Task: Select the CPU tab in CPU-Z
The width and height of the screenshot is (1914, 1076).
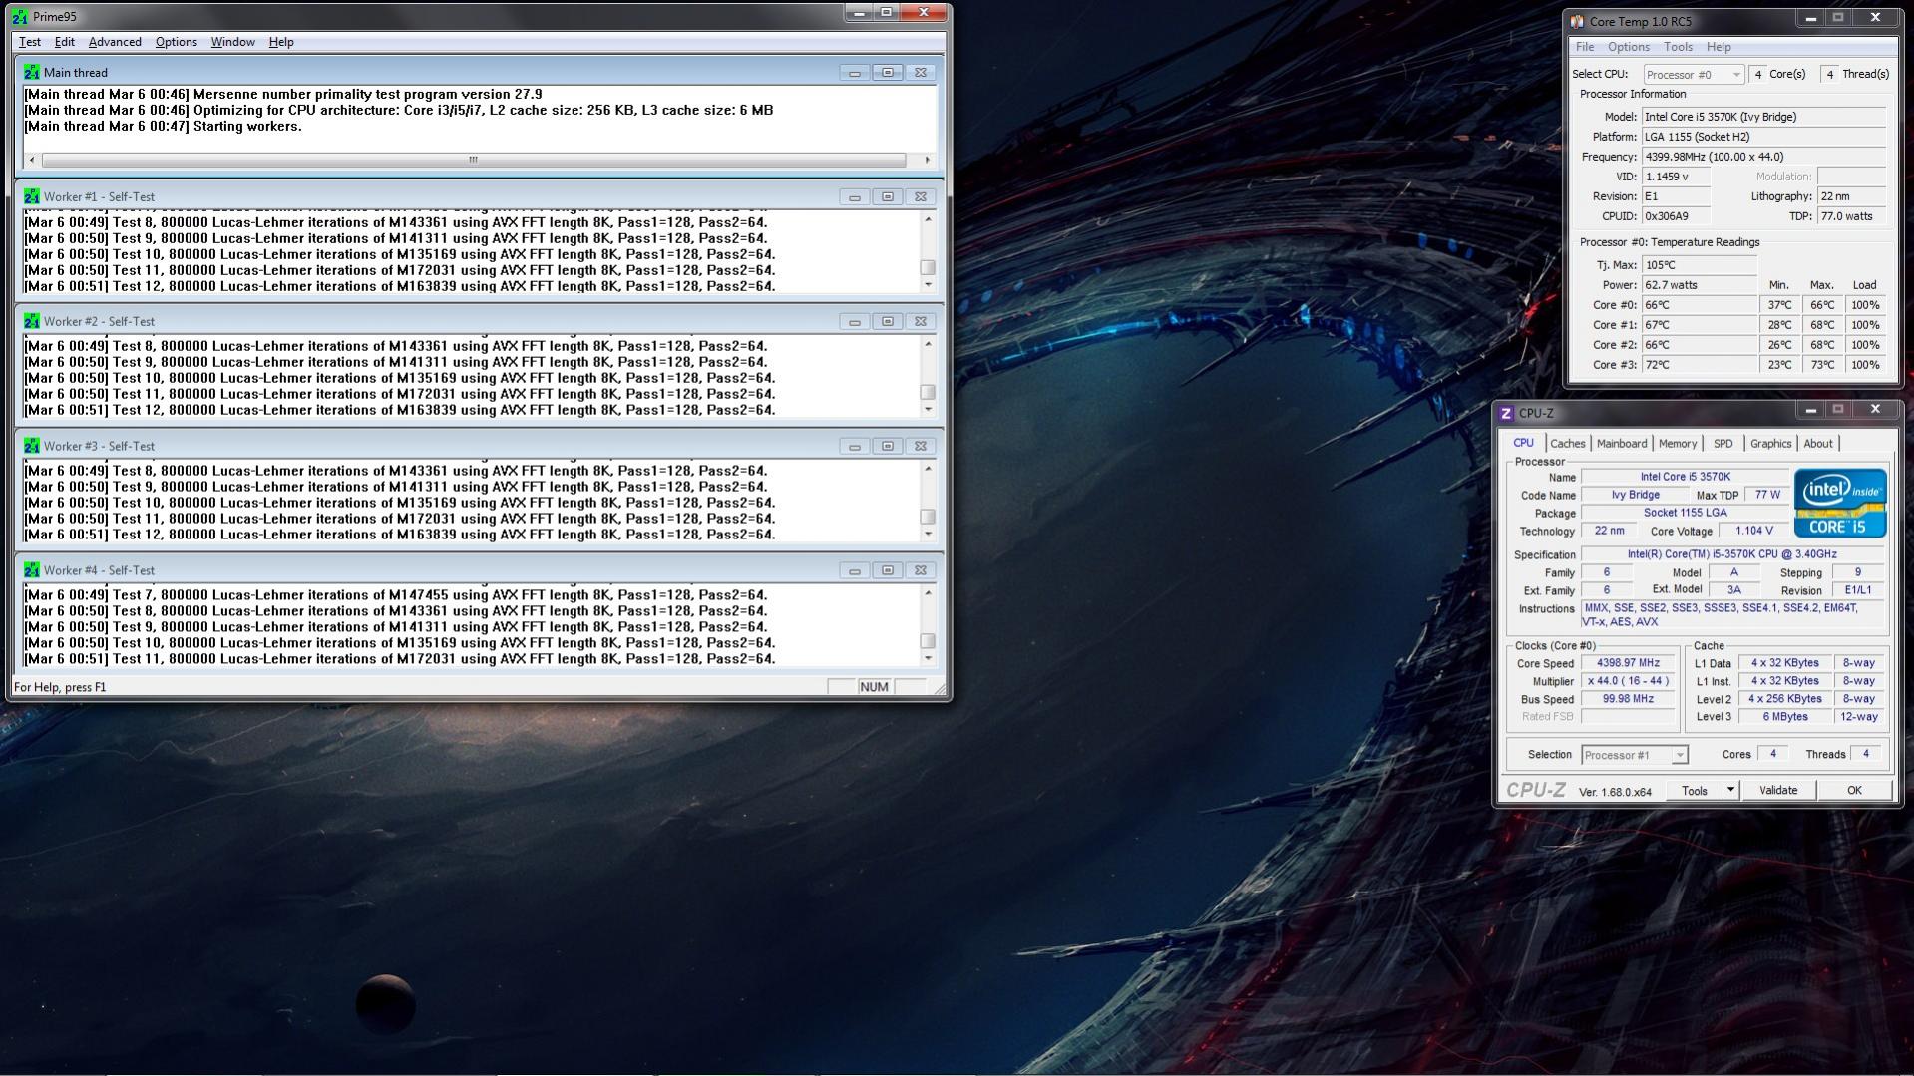Action: (x=1523, y=443)
